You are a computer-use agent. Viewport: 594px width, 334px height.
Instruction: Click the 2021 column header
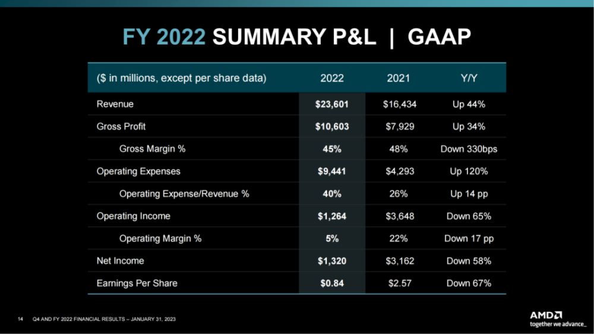tap(398, 78)
